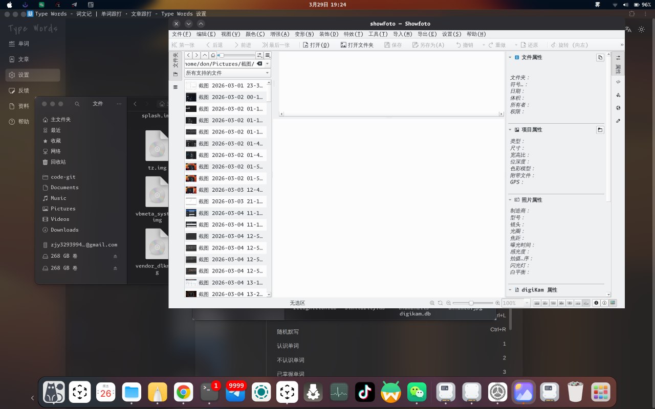Click the 打开文件夹 toolbar button
Screen dimensions: 655x409
coord(357,45)
